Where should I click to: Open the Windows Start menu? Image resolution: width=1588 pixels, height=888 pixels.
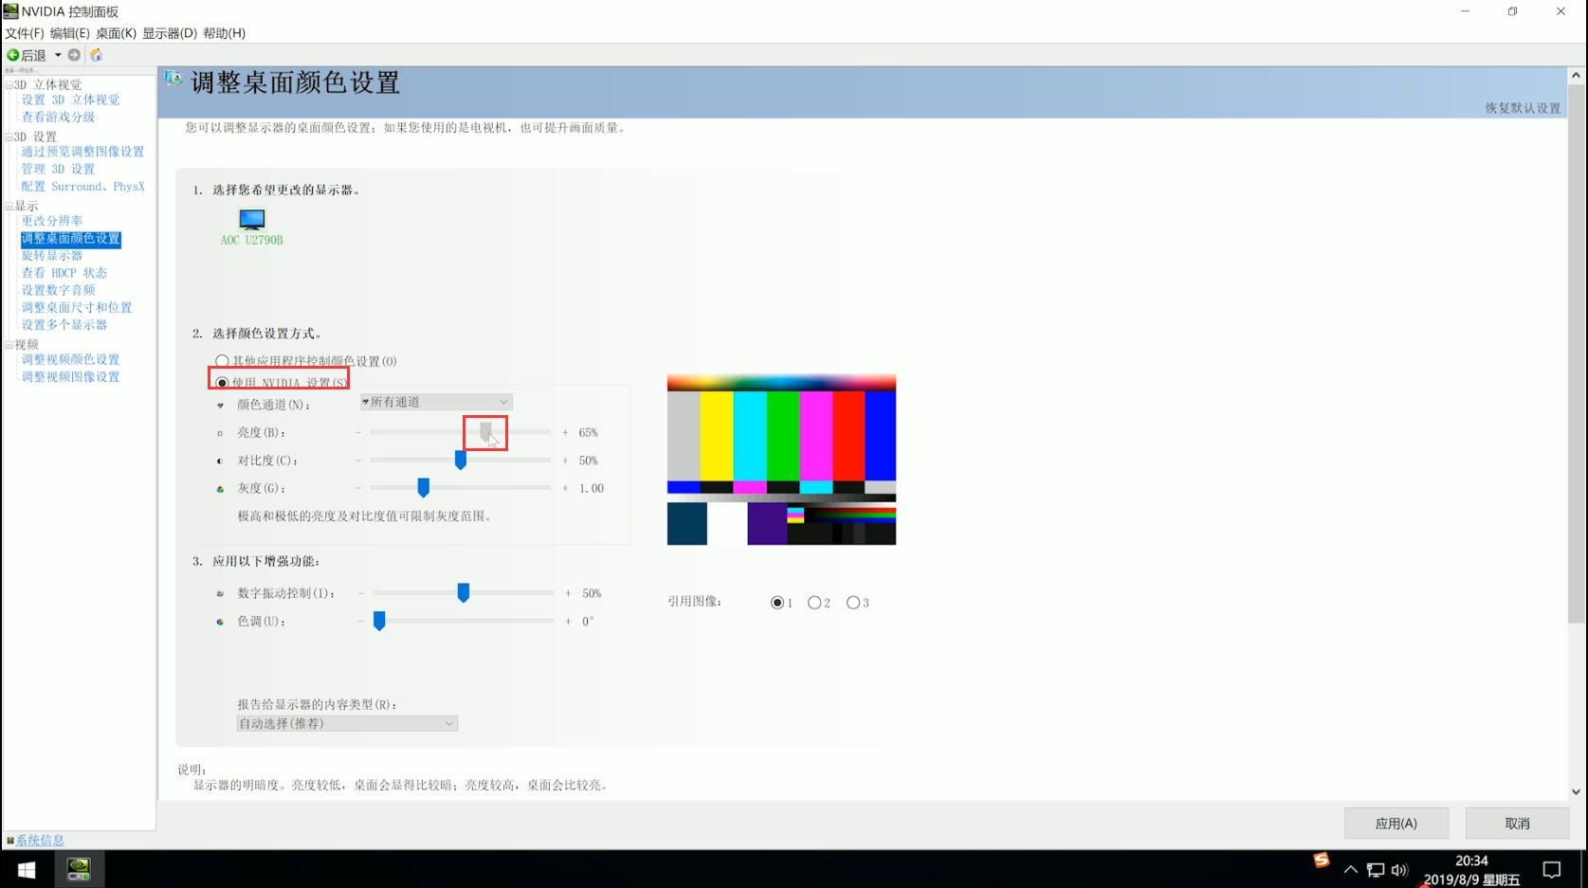(27, 869)
